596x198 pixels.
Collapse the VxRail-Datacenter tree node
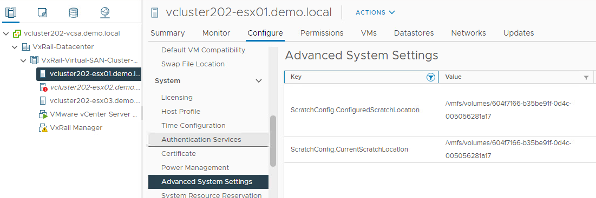[15, 47]
